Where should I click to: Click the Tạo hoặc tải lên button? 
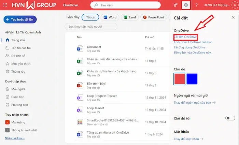pos(20,20)
